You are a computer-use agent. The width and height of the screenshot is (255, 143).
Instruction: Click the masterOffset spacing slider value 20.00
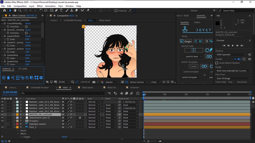28,46
